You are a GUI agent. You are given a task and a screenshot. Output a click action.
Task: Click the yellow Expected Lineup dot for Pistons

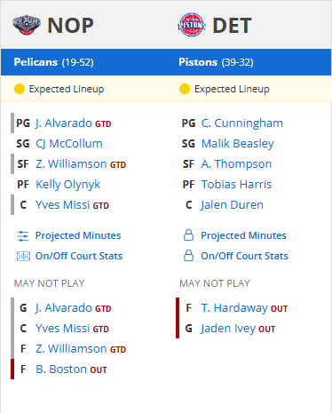(185, 89)
